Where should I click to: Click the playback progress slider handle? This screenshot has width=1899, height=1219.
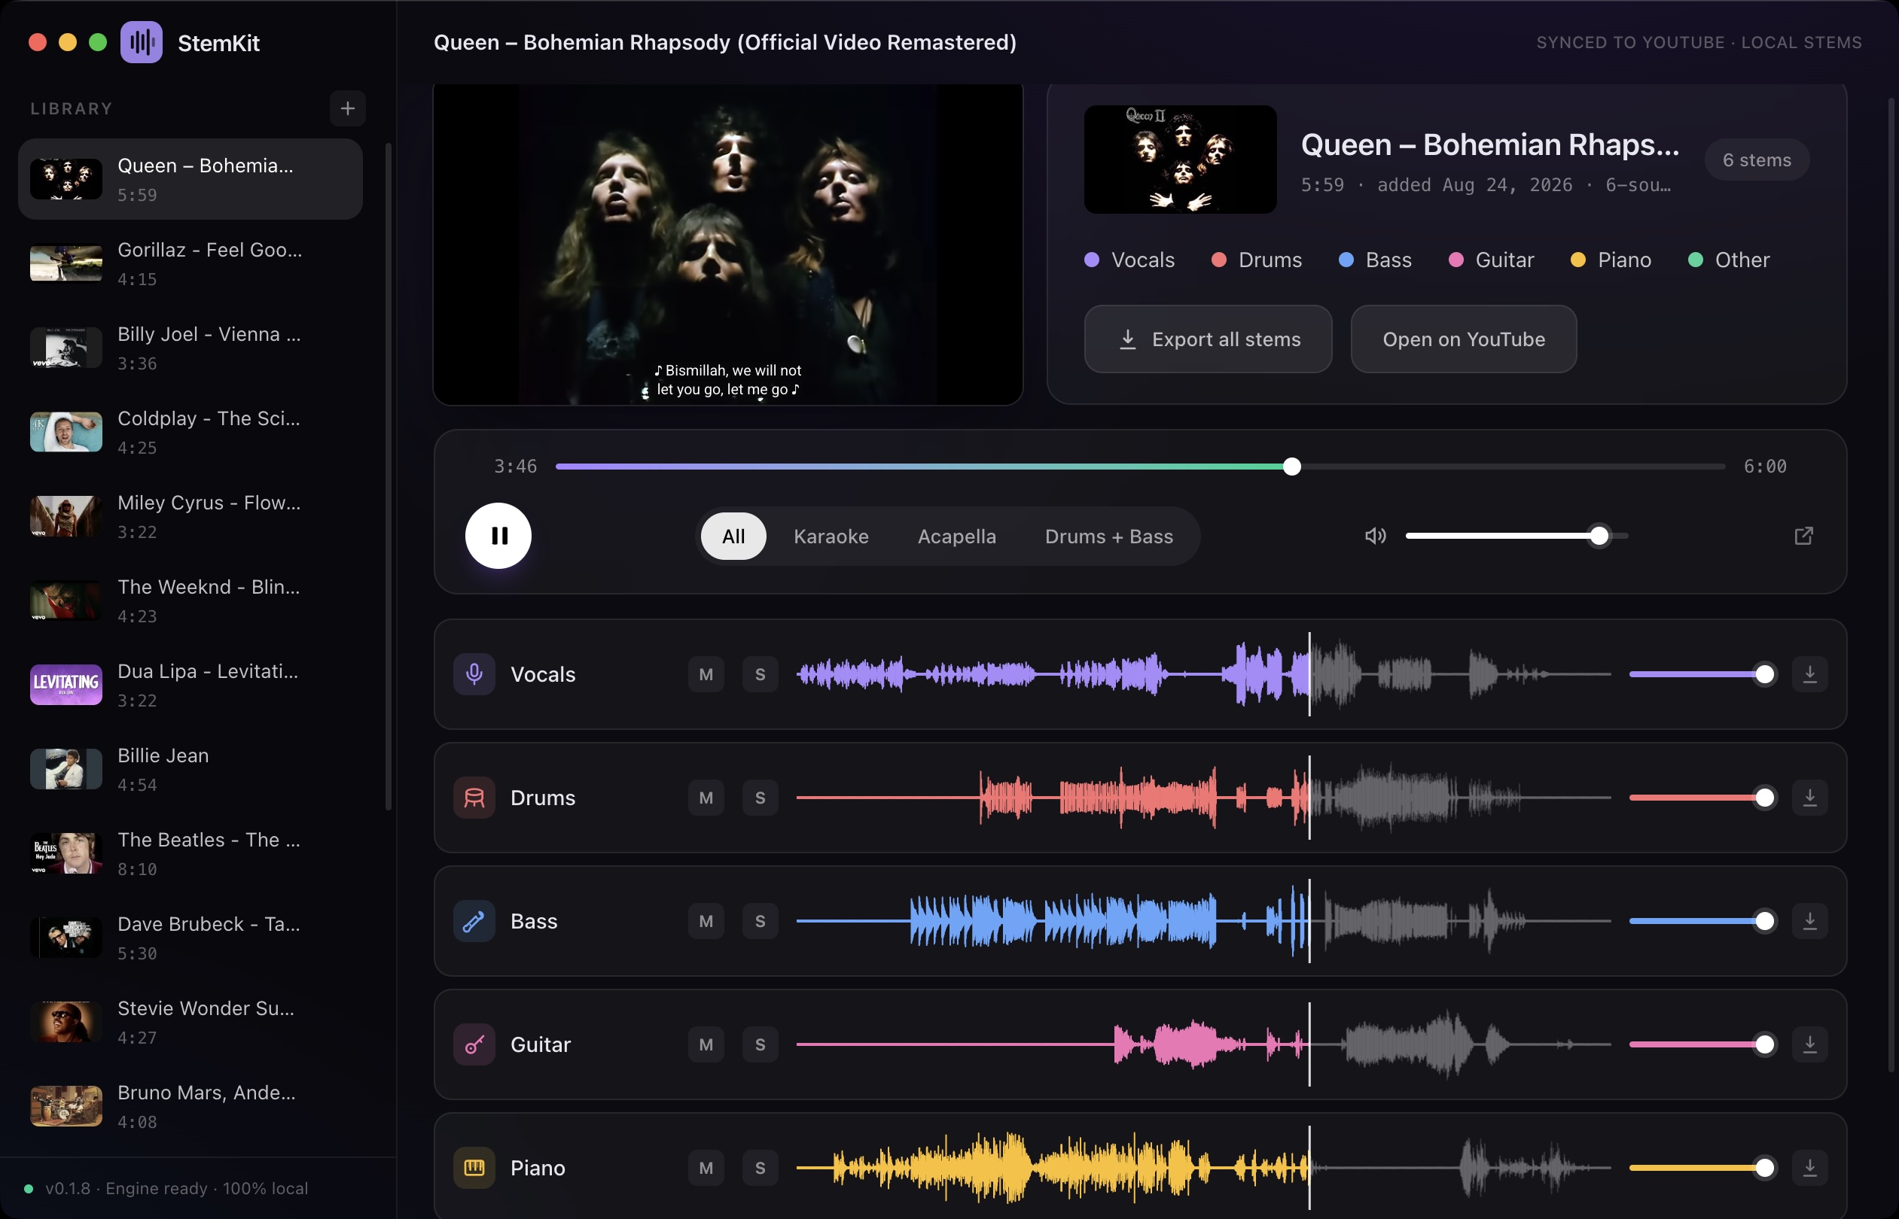pyautogui.click(x=1291, y=467)
